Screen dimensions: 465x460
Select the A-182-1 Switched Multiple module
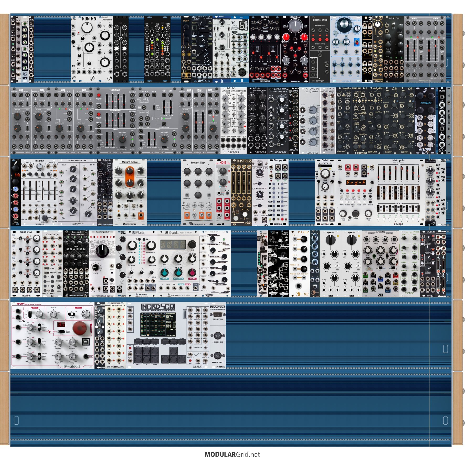(x=328, y=121)
